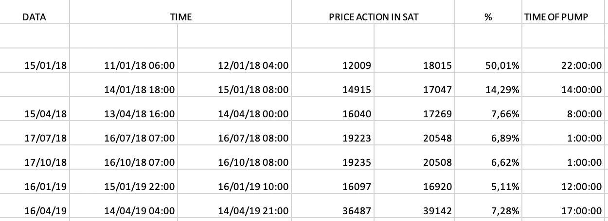Select date cell 15/01/18

[34, 65]
